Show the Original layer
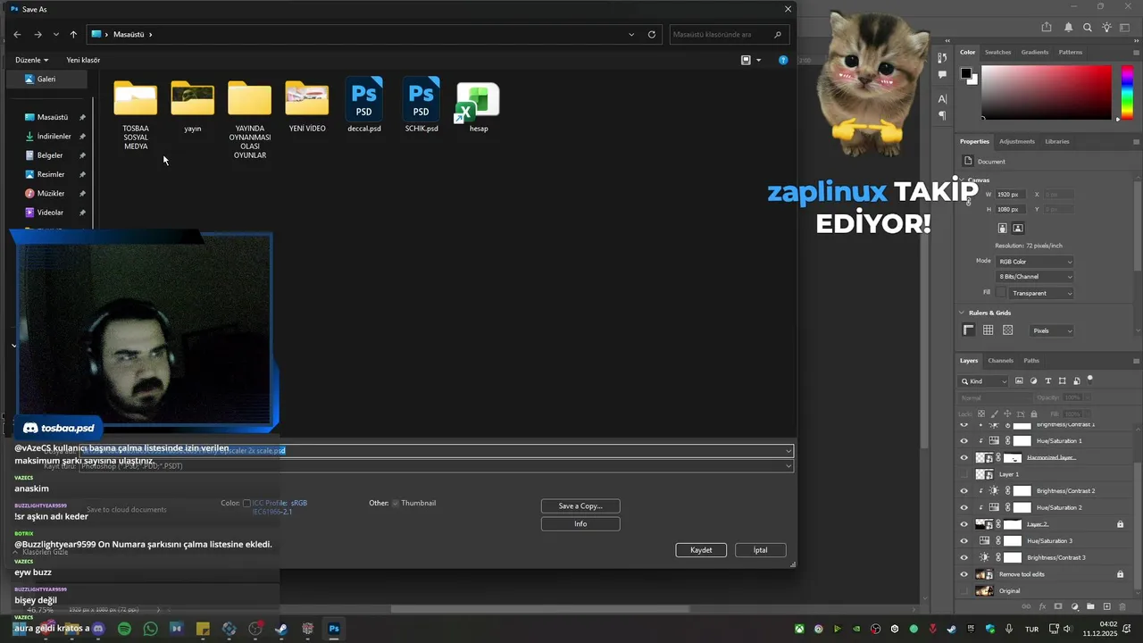Viewport: 1143px width, 643px height. [x=964, y=591]
